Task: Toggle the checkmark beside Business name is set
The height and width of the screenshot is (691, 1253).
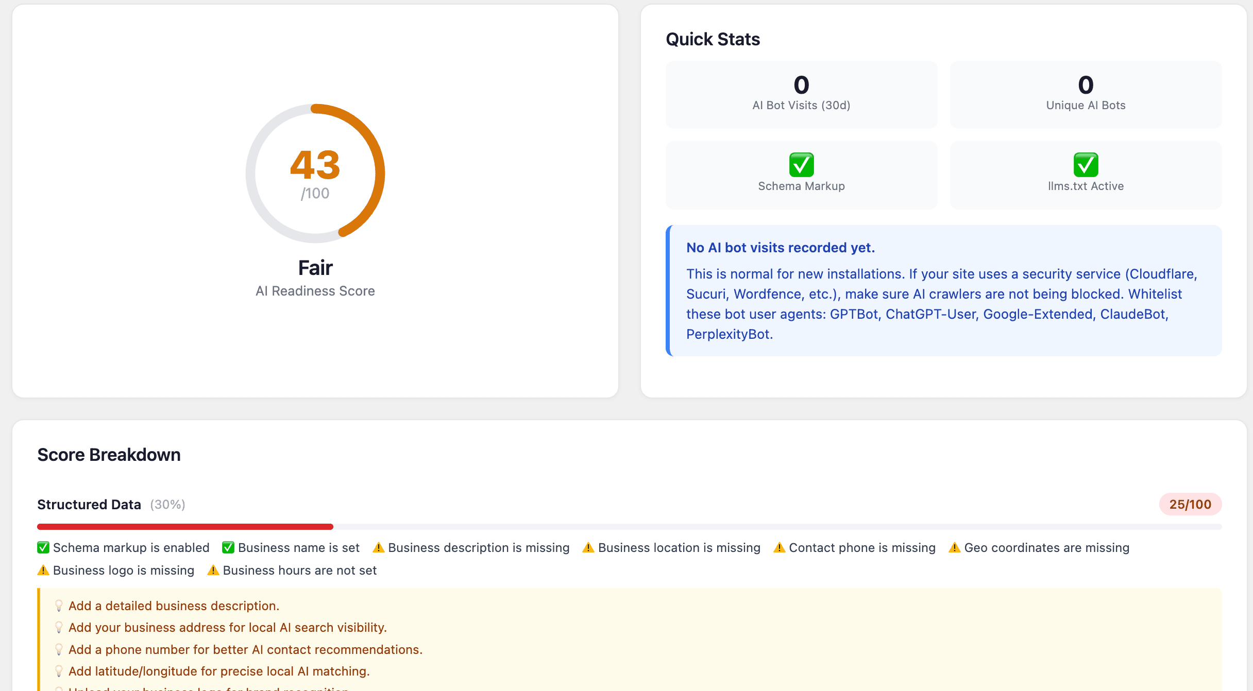Action: pos(228,548)
